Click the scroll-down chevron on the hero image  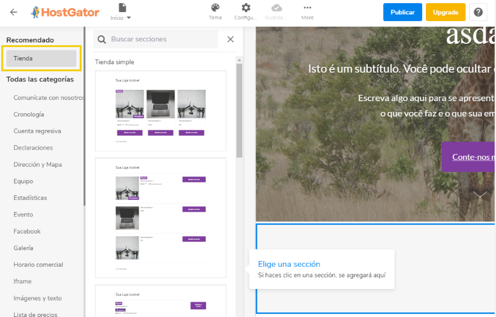480,195
